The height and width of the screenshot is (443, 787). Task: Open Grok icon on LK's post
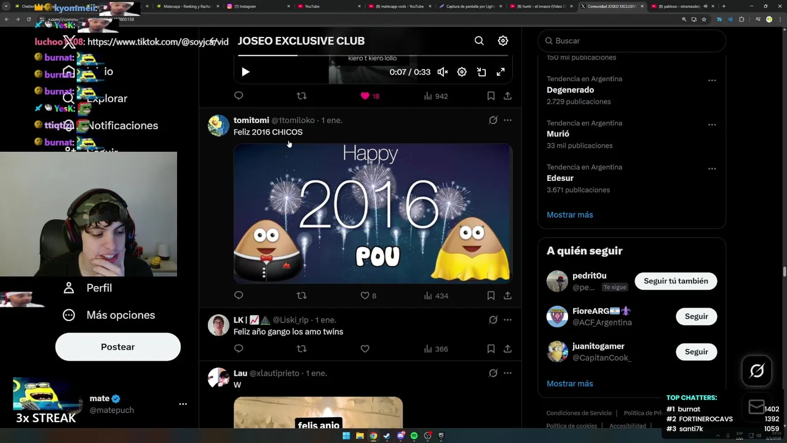click(493, 320)
